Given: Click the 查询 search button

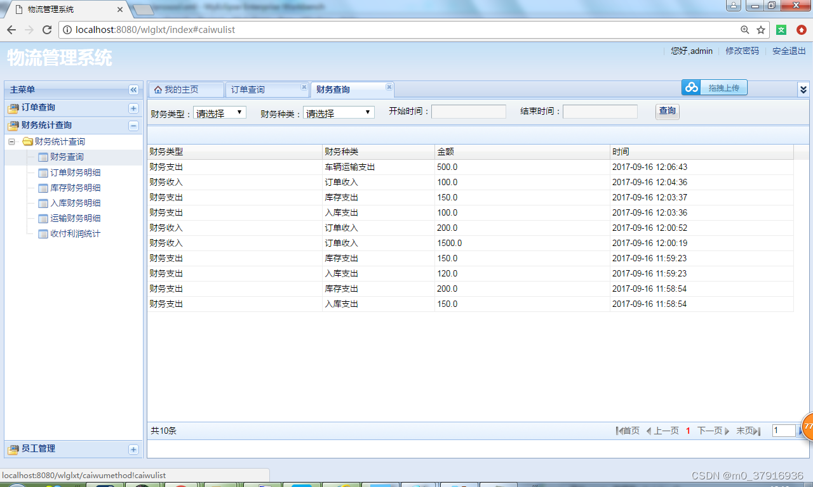Looking at the screenshot, I should pos(668,112).
